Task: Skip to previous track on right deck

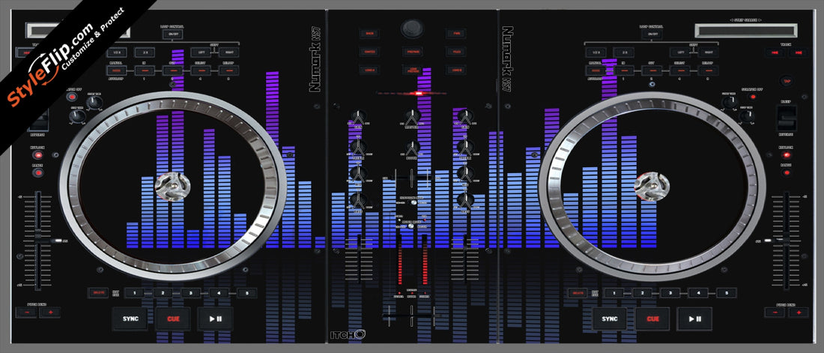Action: [x=774, y=52]
